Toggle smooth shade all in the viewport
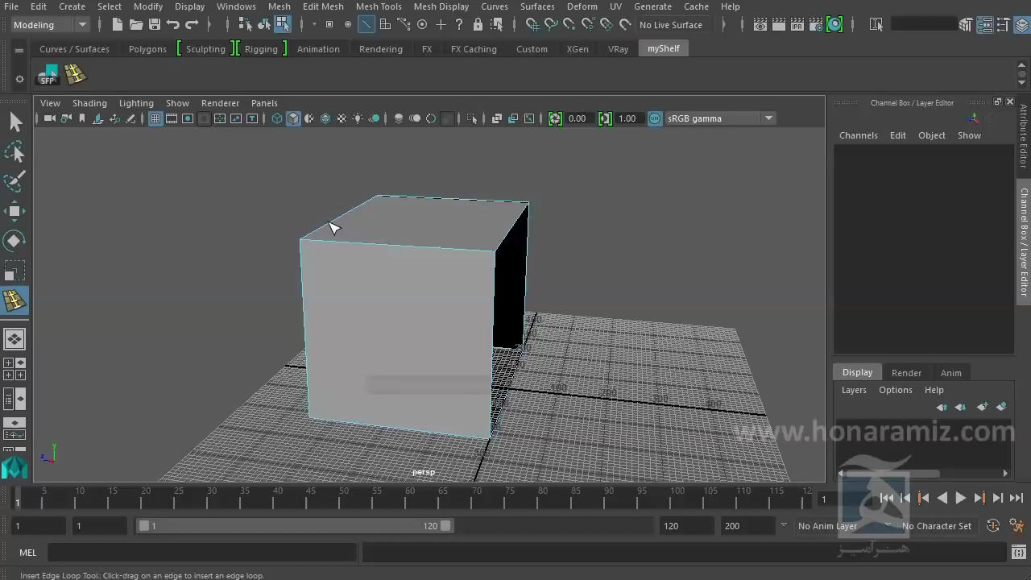The width and height of the screenshot is (1031, 580). (293, 118)
